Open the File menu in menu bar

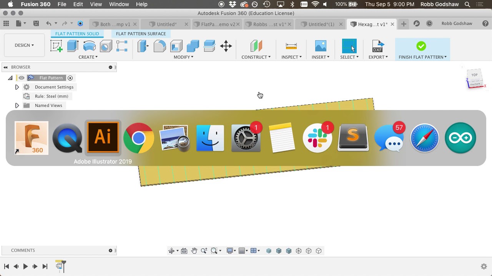(62, 4)
